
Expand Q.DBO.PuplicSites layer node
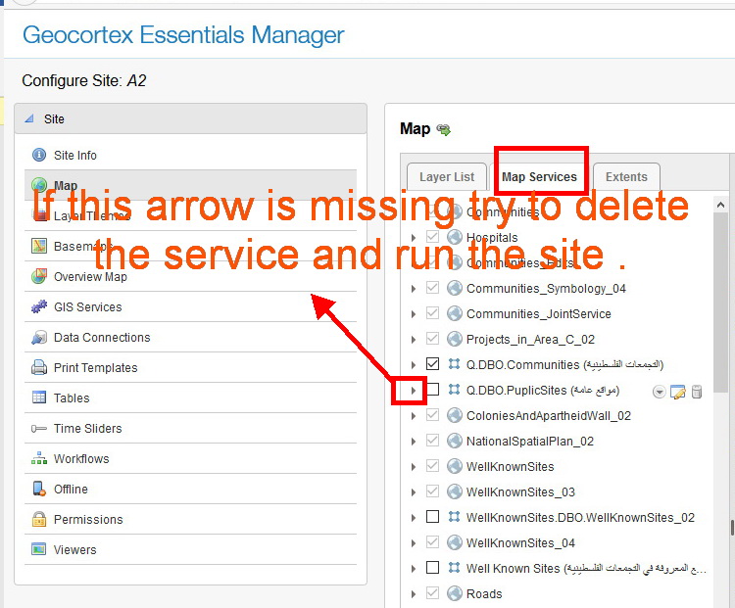[413, 391]
